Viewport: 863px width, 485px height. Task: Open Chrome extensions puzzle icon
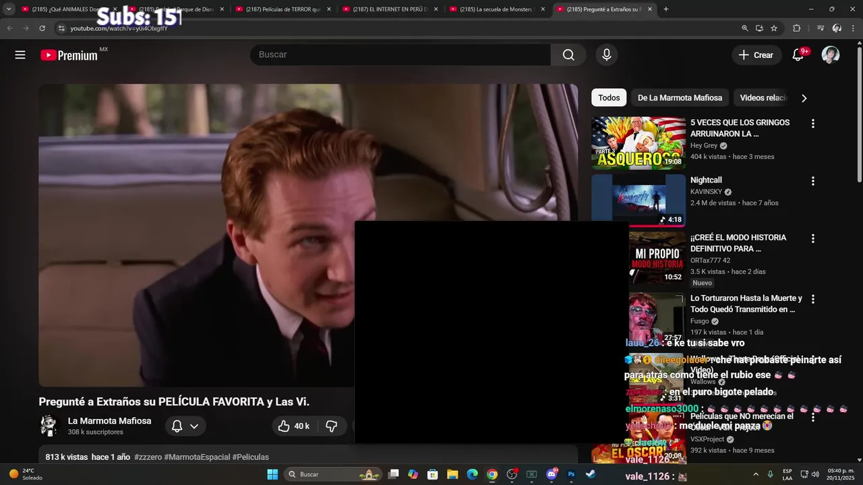click(796, 28)
